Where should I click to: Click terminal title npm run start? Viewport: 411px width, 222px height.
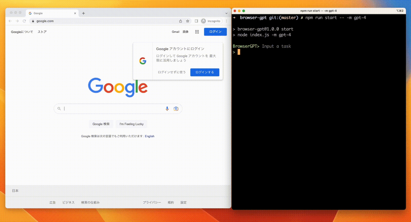point(318,11)
